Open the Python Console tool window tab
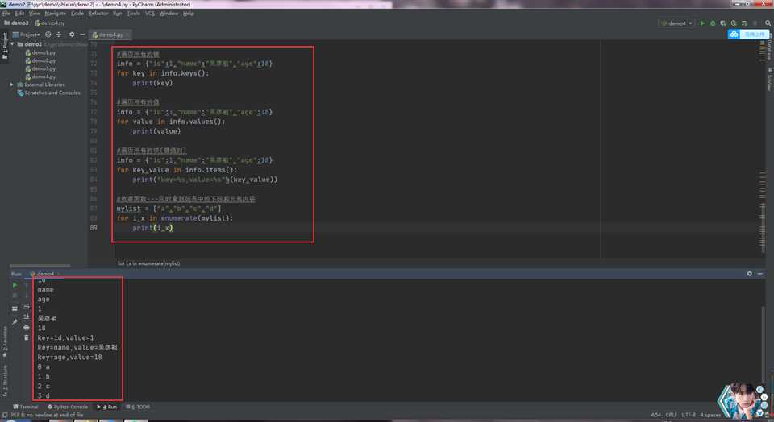 (x=68, y=407)
